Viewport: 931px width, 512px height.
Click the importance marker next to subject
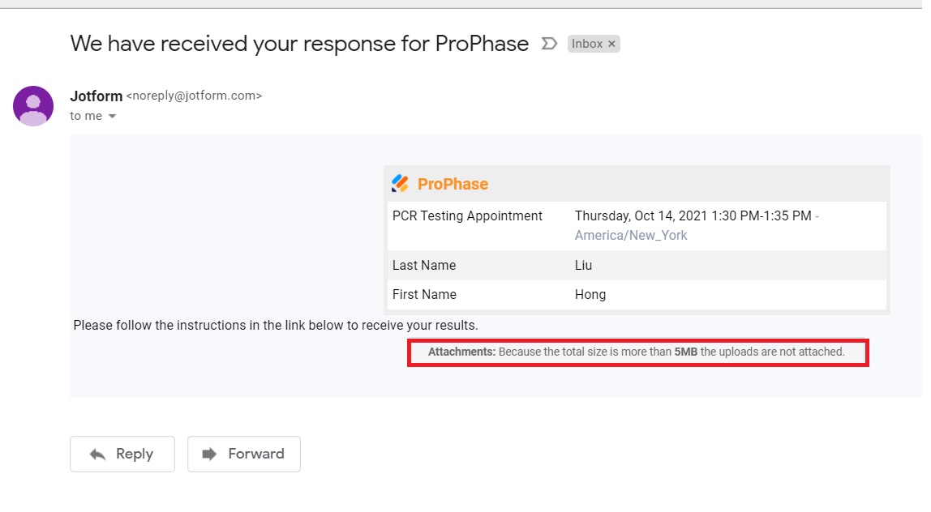549,44
